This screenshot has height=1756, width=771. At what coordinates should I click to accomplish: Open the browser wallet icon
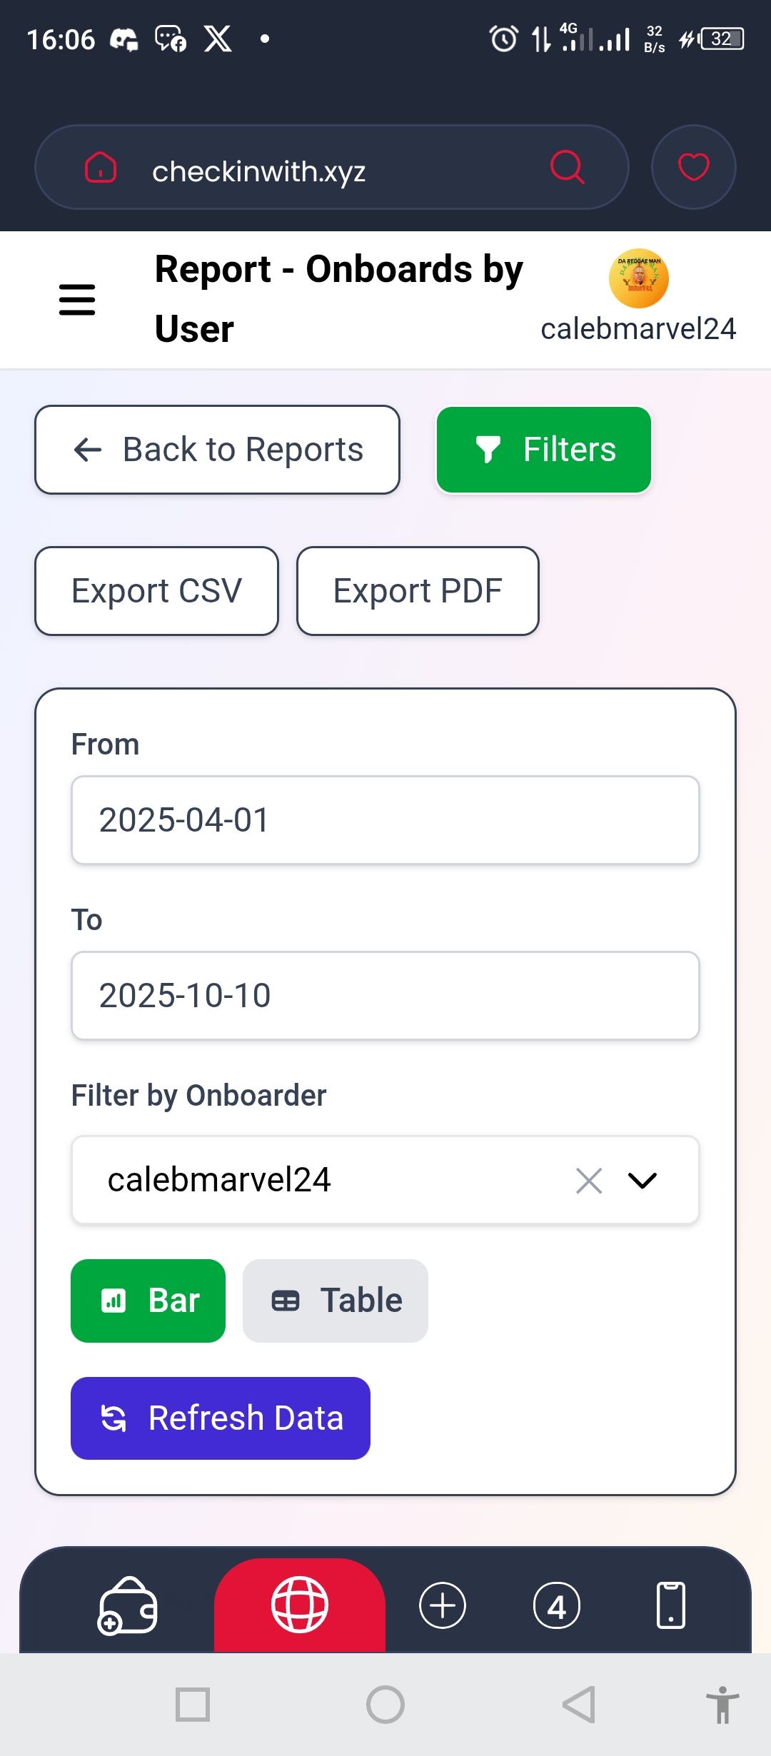(128, 1605)
